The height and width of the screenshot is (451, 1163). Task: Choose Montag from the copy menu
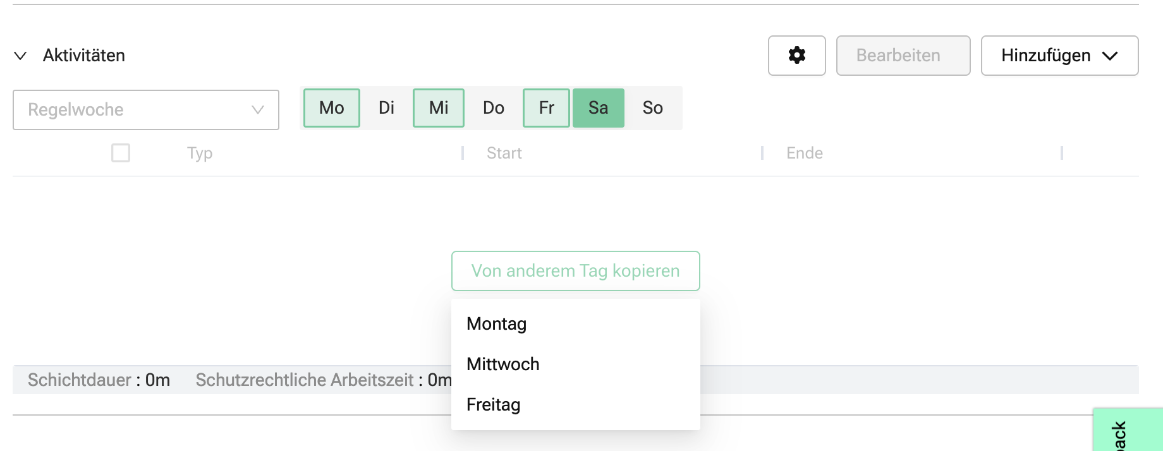497,324
